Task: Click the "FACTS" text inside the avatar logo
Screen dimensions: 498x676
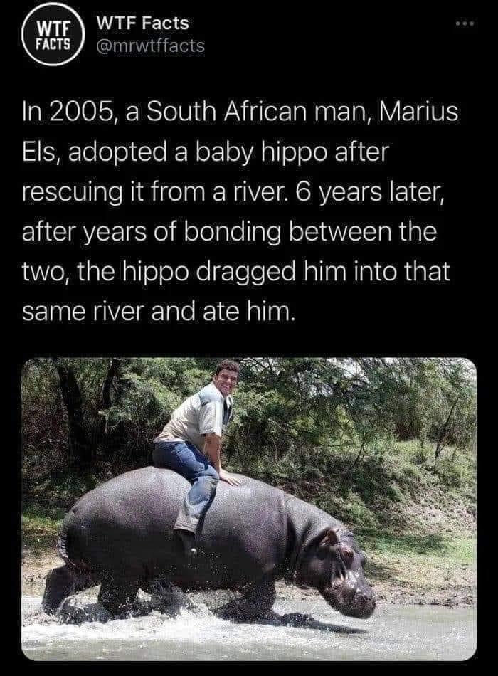Action: click(x=53, y=44)
